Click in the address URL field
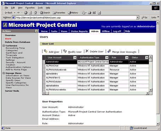Image resolution: width=161 pixels, height=131 pixels. [x=76, y=18]
